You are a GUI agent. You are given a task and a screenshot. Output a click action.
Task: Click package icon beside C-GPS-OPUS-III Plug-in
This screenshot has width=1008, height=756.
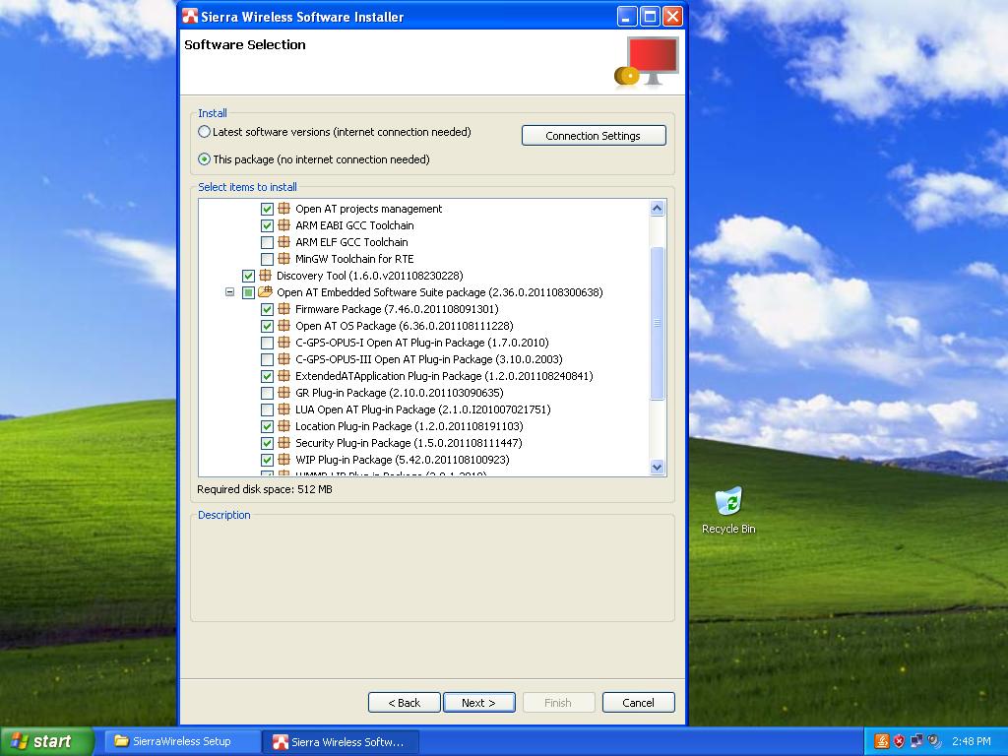tap(284, 358)
